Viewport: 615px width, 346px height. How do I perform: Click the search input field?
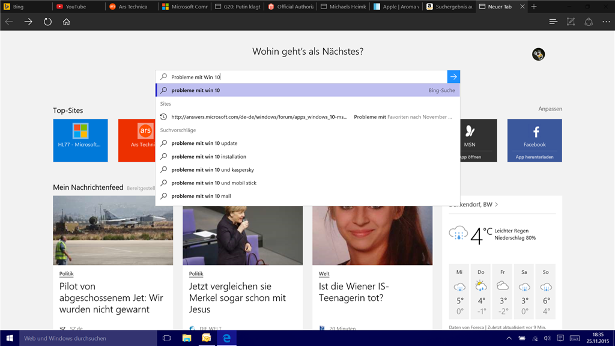(301, 77)
